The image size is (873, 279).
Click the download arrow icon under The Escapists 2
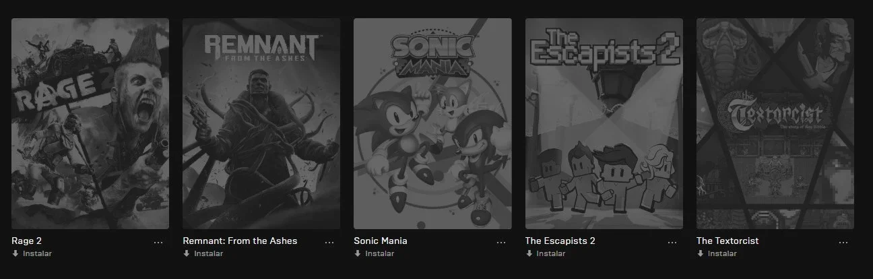coord(529,253)
